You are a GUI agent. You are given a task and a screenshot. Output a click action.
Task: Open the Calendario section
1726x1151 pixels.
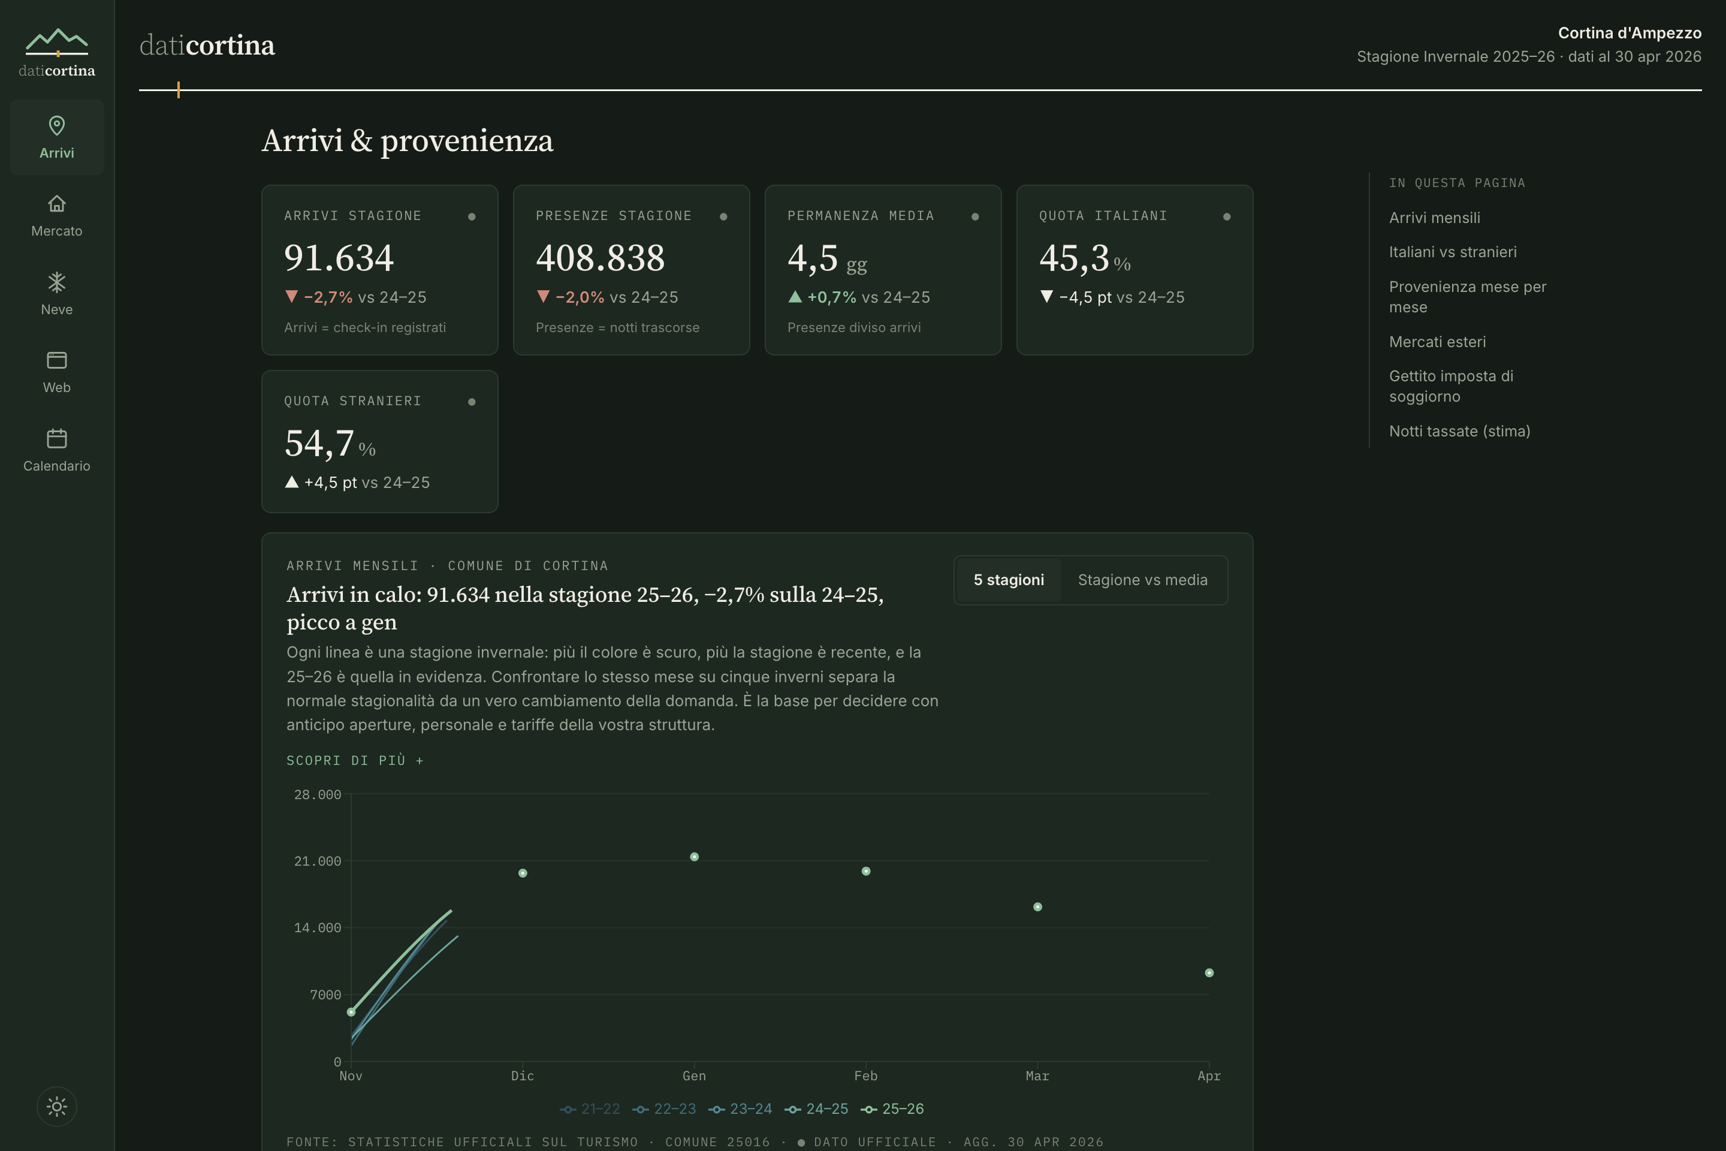56,450
